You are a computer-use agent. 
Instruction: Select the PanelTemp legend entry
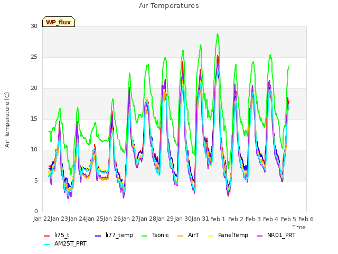point(228,235)
